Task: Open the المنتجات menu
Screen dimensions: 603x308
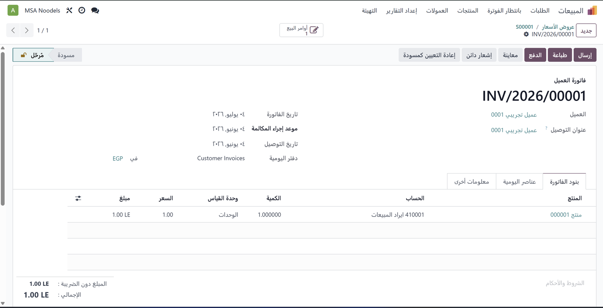Action: 468,11
